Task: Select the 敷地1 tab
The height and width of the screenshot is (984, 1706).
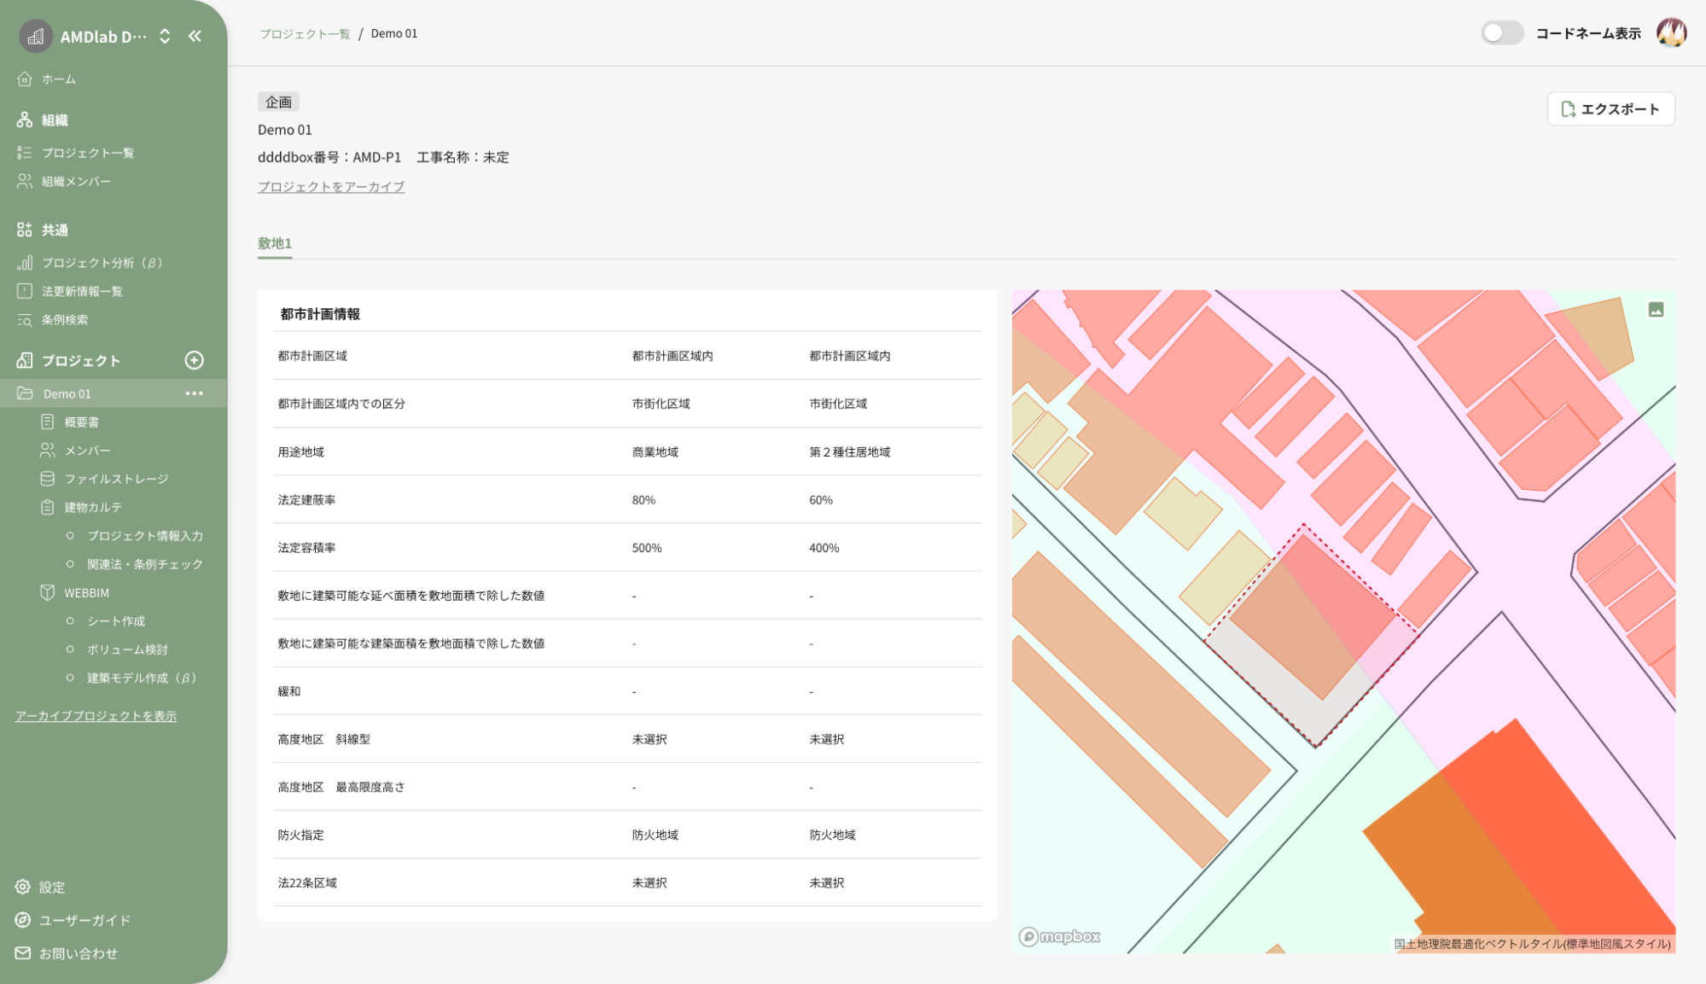Action: pyautogui.click(x=275, y=243)
